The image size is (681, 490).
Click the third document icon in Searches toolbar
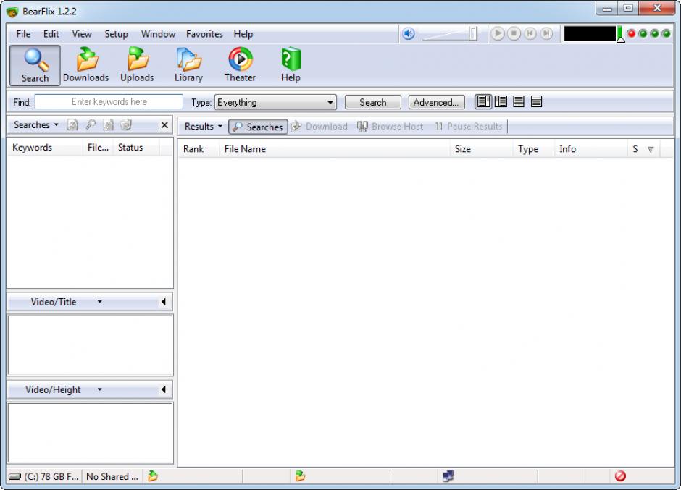tap(108, 125)
